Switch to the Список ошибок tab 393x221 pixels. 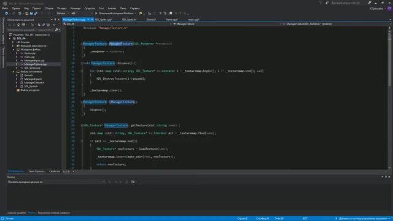(x=17, y=213)
